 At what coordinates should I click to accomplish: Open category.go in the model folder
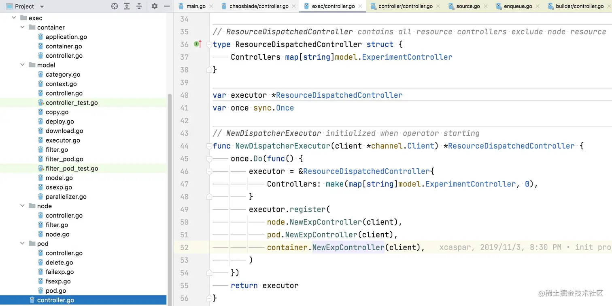tap(63, 74)
